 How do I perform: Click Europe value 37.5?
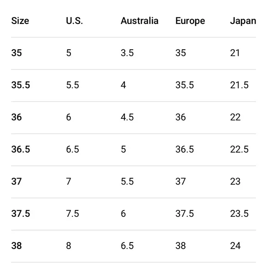coord(185,214)
